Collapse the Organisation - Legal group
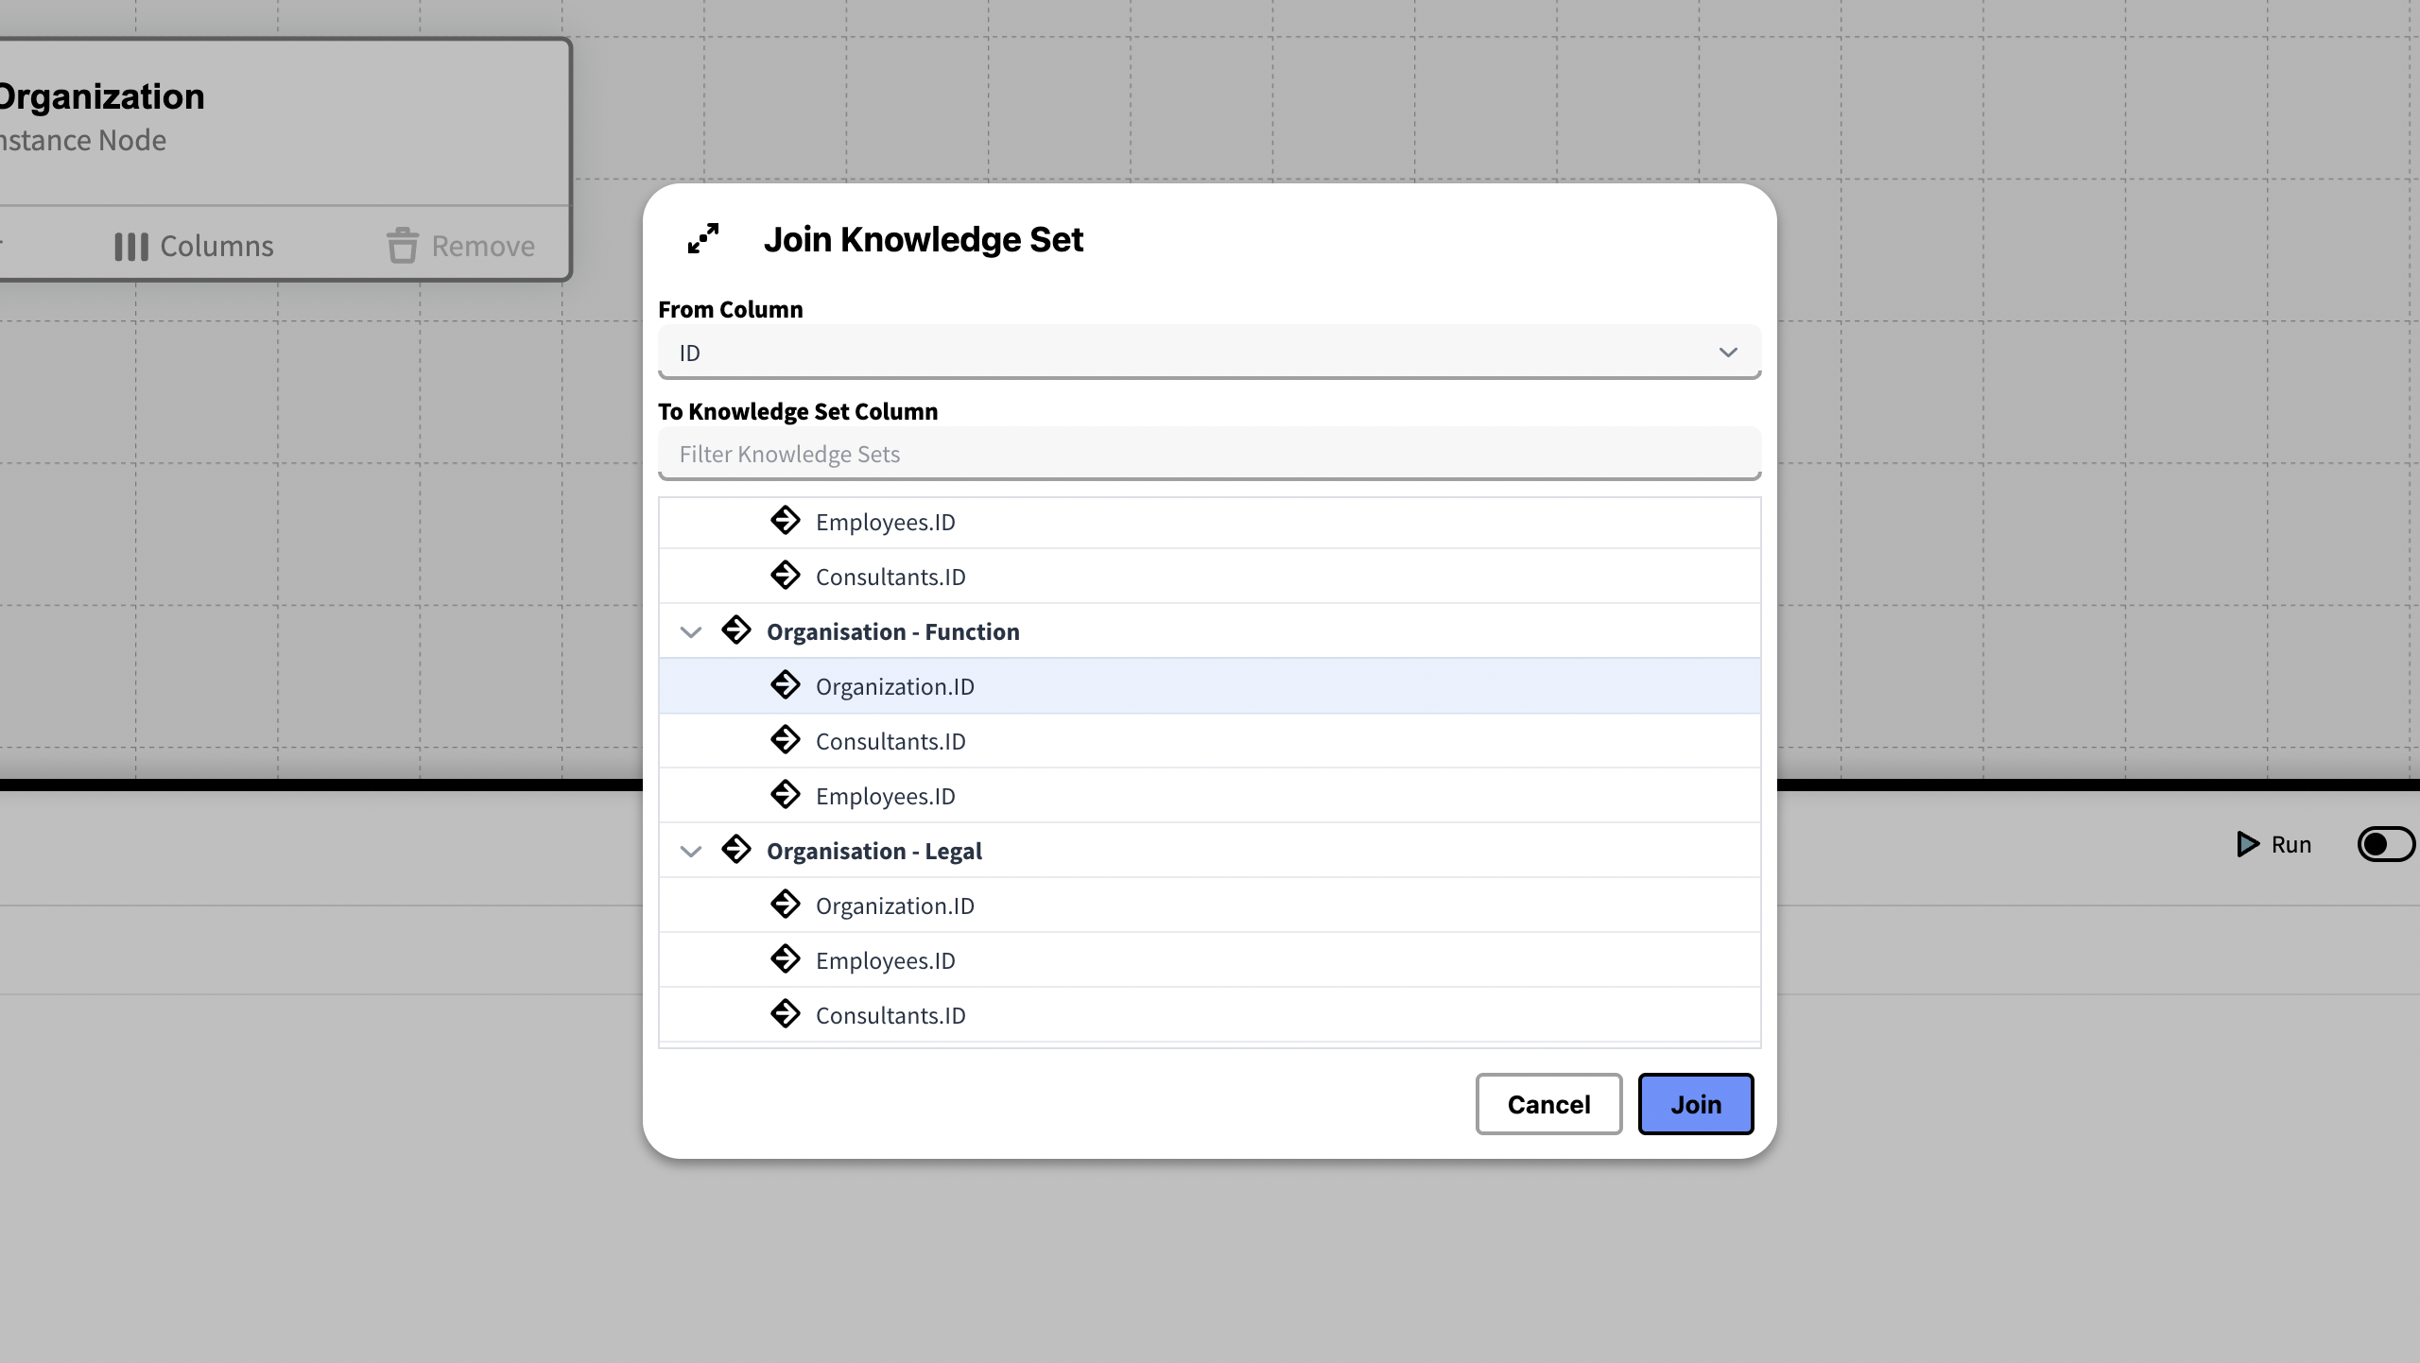The height and width of the screenshot is (1363, 2420). (691, 851)
